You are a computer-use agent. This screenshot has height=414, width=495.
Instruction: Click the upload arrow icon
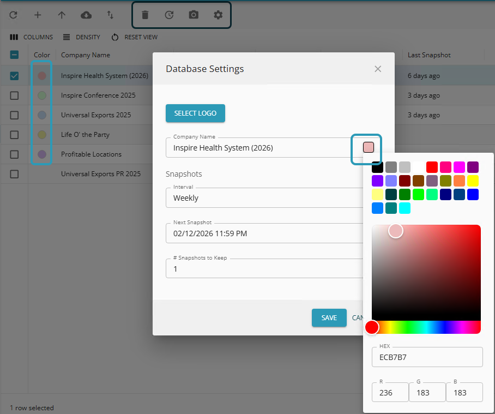pyautogui.click(x=62, y=15)
